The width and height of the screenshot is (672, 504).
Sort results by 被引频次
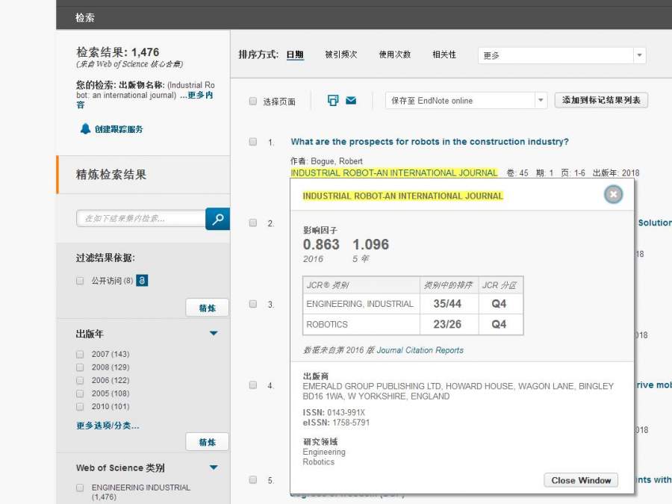pos(340,55)
